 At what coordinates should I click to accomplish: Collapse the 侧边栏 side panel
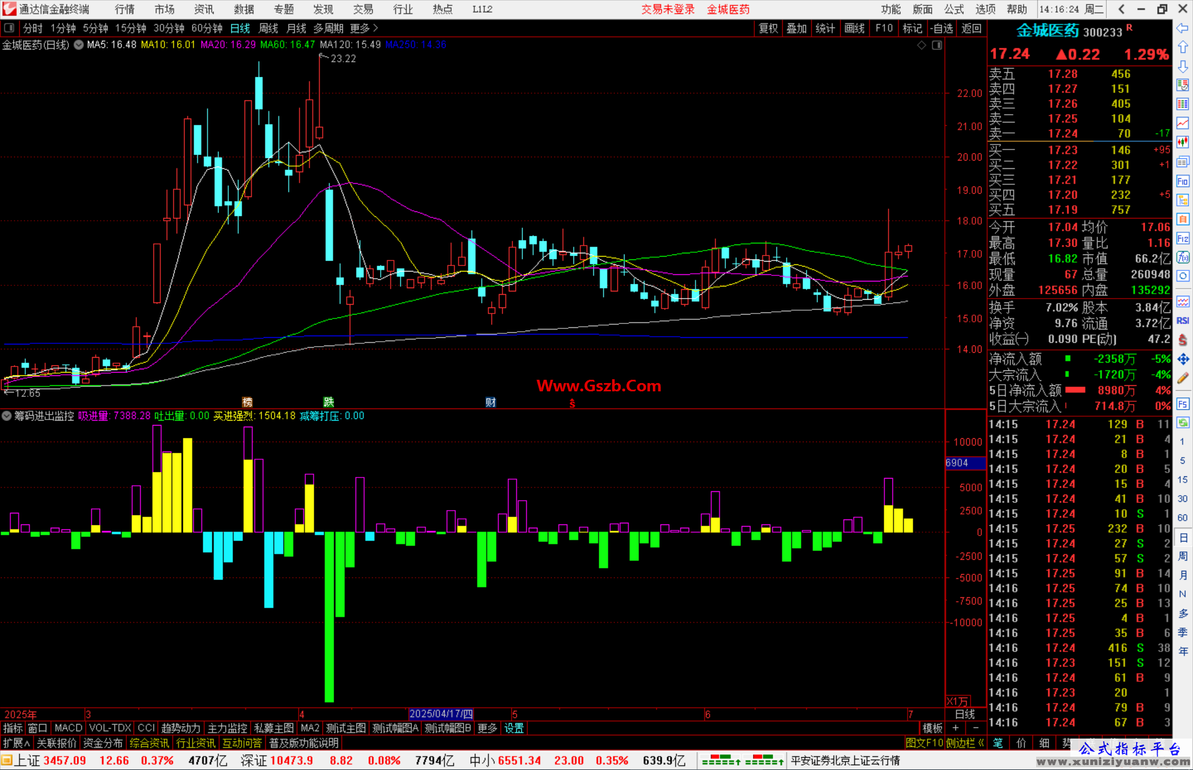click(965, 743)
